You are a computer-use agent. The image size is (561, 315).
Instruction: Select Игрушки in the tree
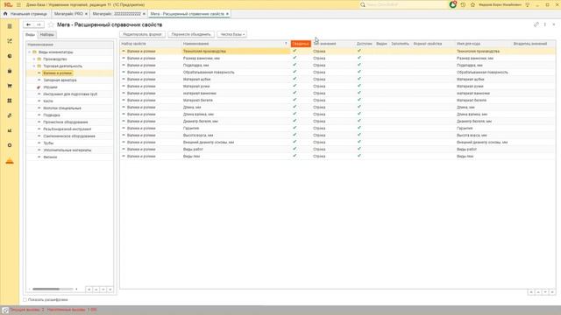point(50,87)
